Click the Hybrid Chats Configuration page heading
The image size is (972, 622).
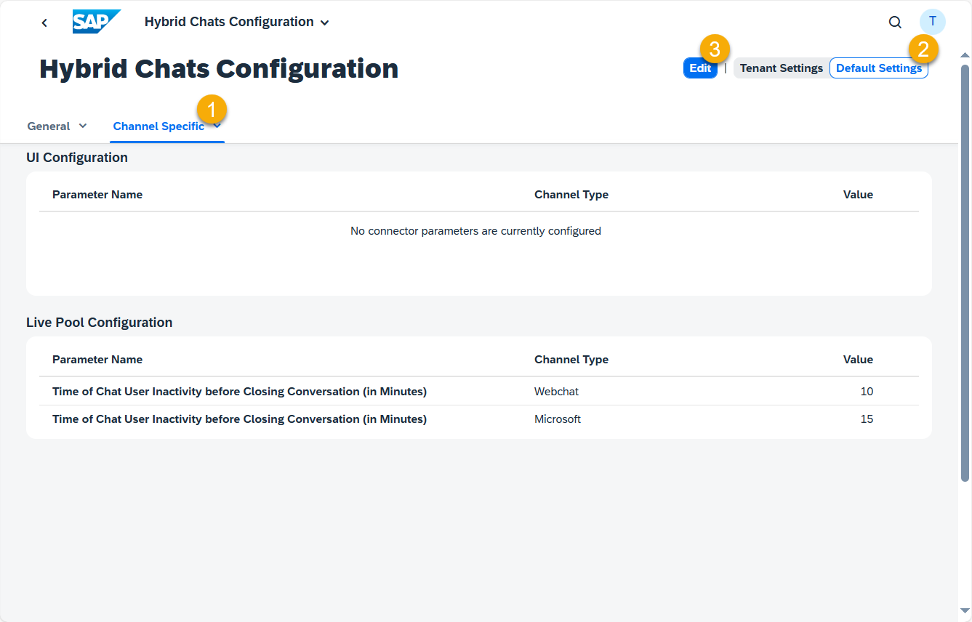(219, 68)
